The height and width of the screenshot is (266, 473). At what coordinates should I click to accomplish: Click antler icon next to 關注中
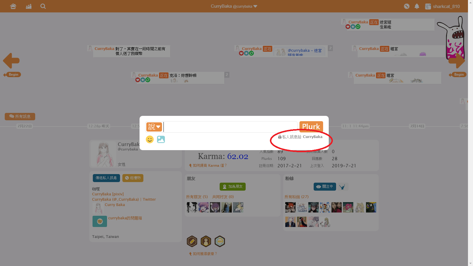pos(342,187)
